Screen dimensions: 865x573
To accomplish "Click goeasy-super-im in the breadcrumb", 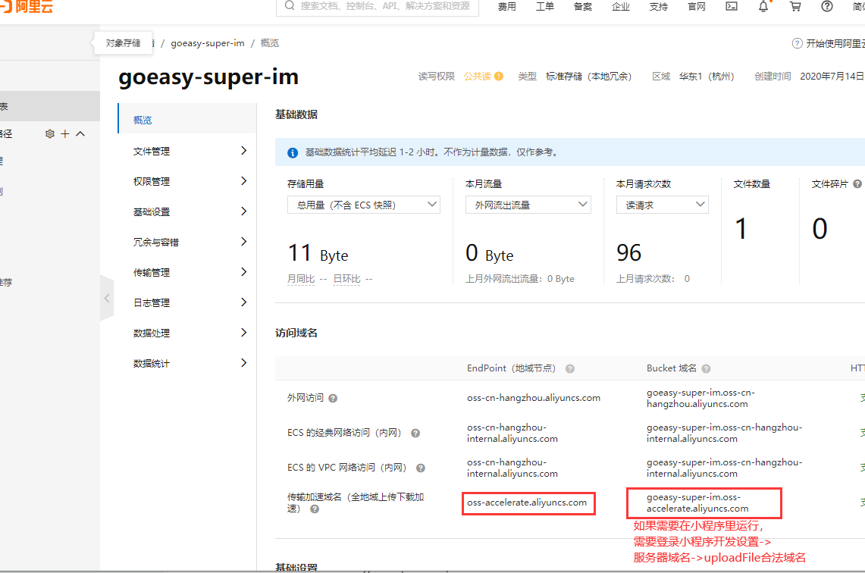I will click(207, 43).
